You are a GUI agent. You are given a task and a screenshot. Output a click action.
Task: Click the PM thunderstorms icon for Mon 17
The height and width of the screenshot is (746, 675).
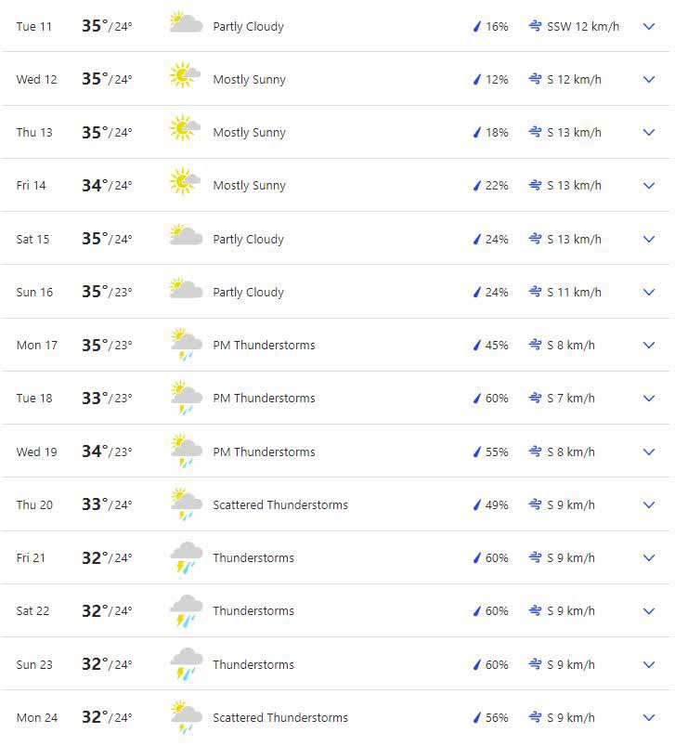click(x=187, y=345)
